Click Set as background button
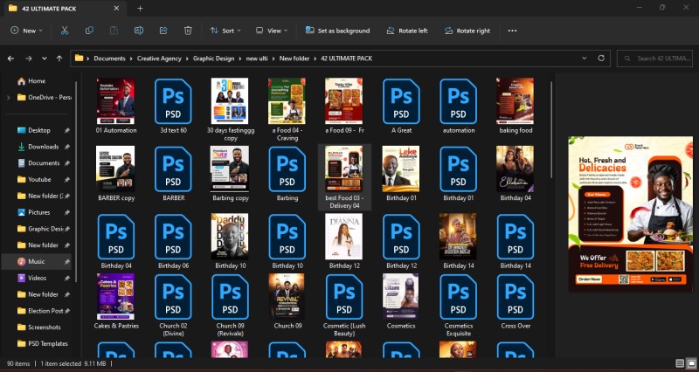699x372 pixels. 337,31
